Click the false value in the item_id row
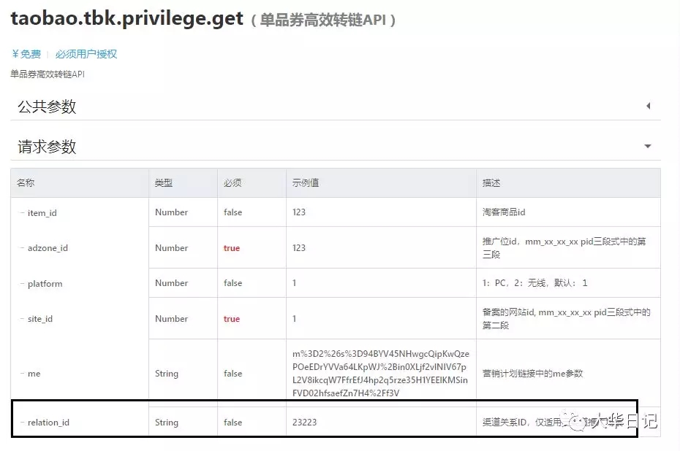Screen dimensions: 680x451 pyautogui.click(x=233, y=212)
